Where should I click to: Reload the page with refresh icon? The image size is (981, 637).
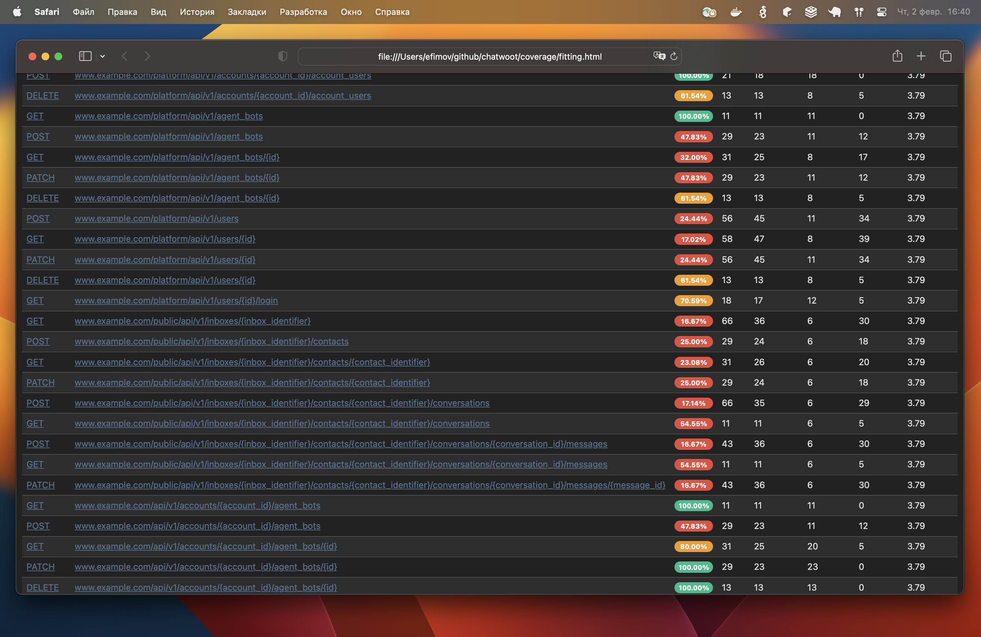coord(674,56)
